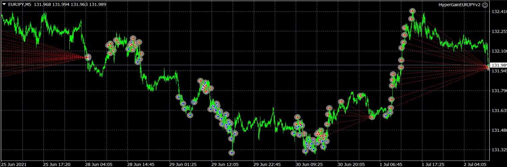The image size is (507, 167).
Task: Click the HyperGainEURJPYv2 expert name label
Action: click(x=460, y=5)
